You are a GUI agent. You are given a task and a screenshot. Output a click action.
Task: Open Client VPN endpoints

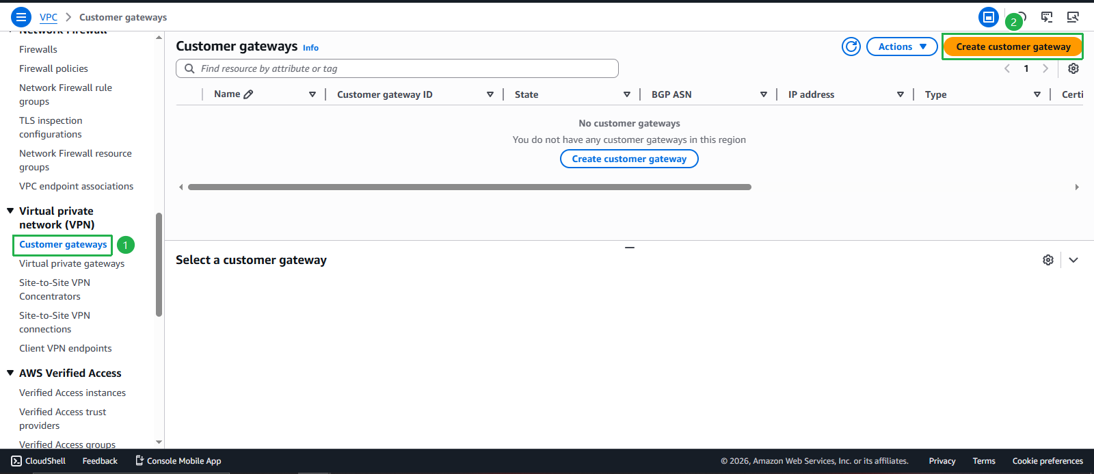point(65,348)
